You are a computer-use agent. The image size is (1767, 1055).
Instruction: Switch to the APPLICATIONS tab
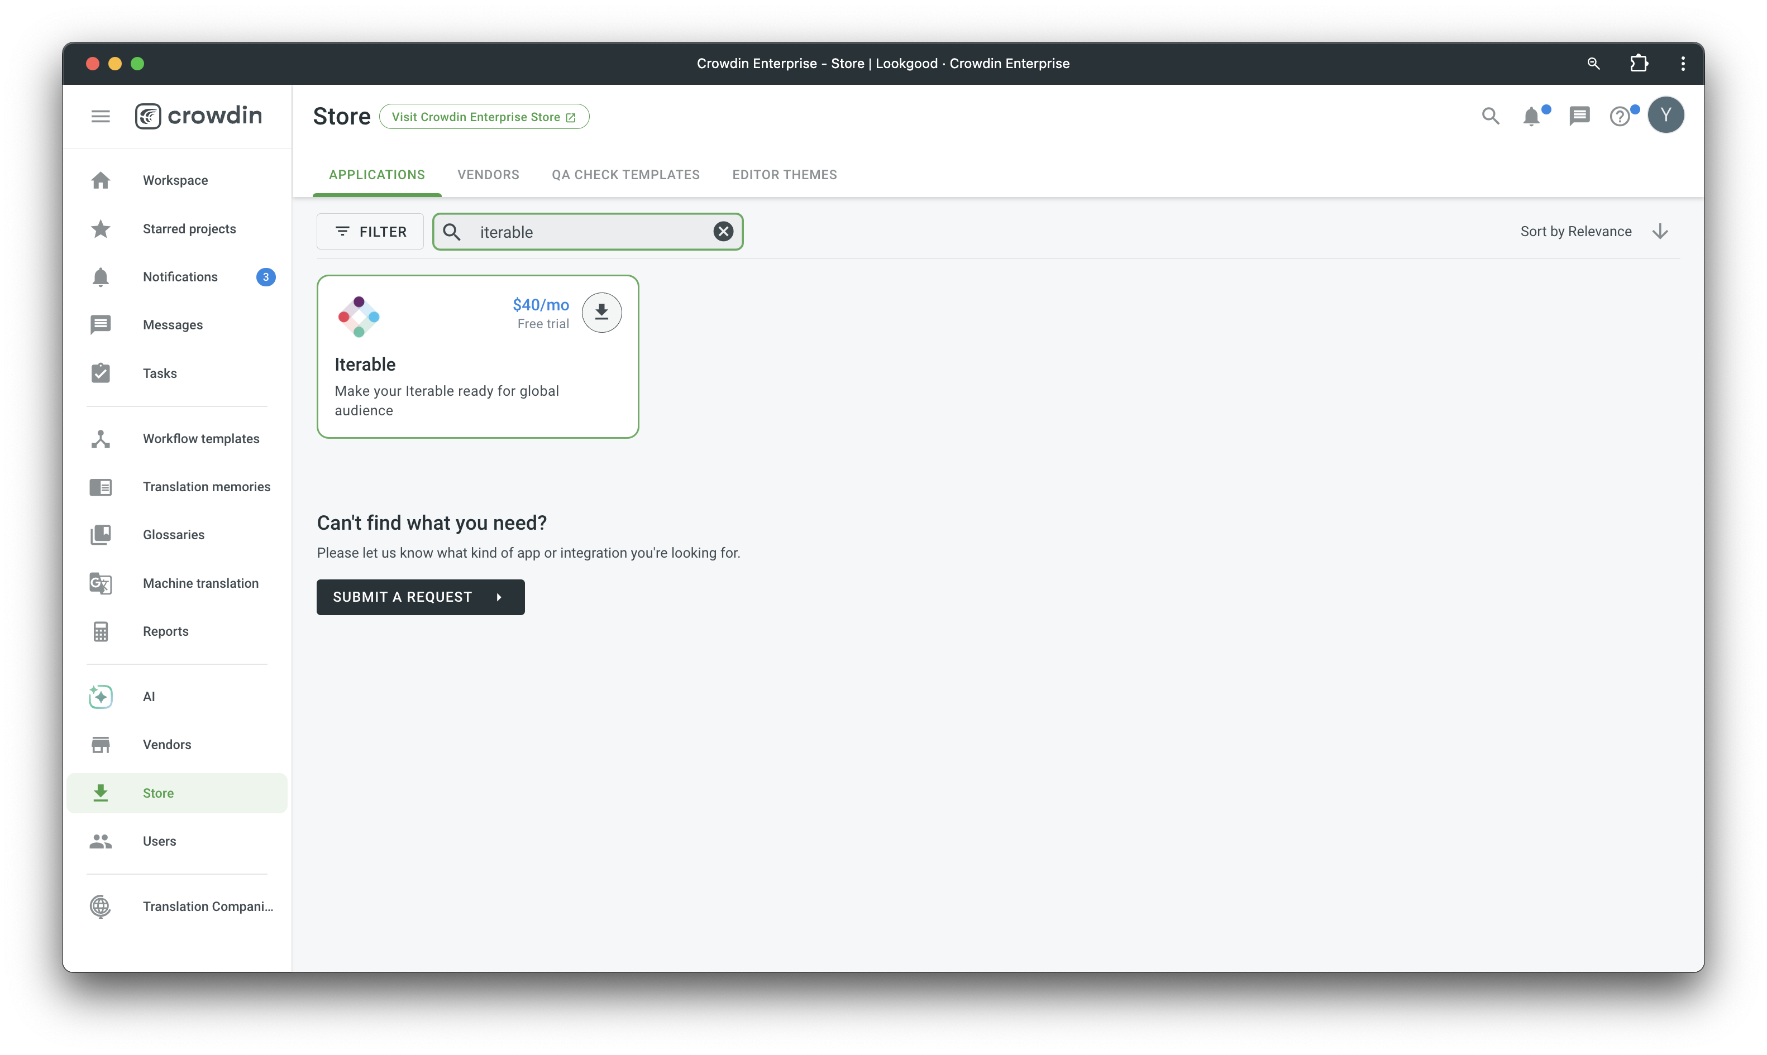pos(377,175)
